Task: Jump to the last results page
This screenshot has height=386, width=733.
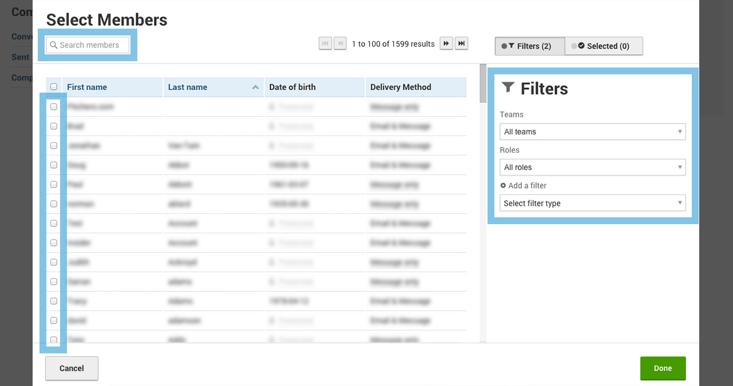Action: (x=462, y=43)
